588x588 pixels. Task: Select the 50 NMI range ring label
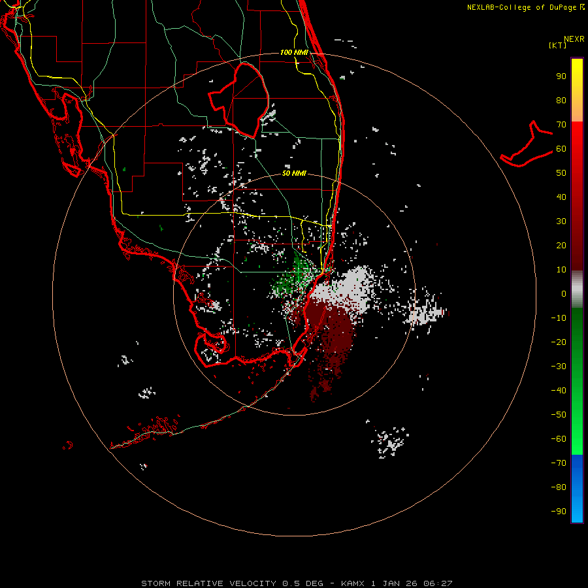[x=294, y=173]
